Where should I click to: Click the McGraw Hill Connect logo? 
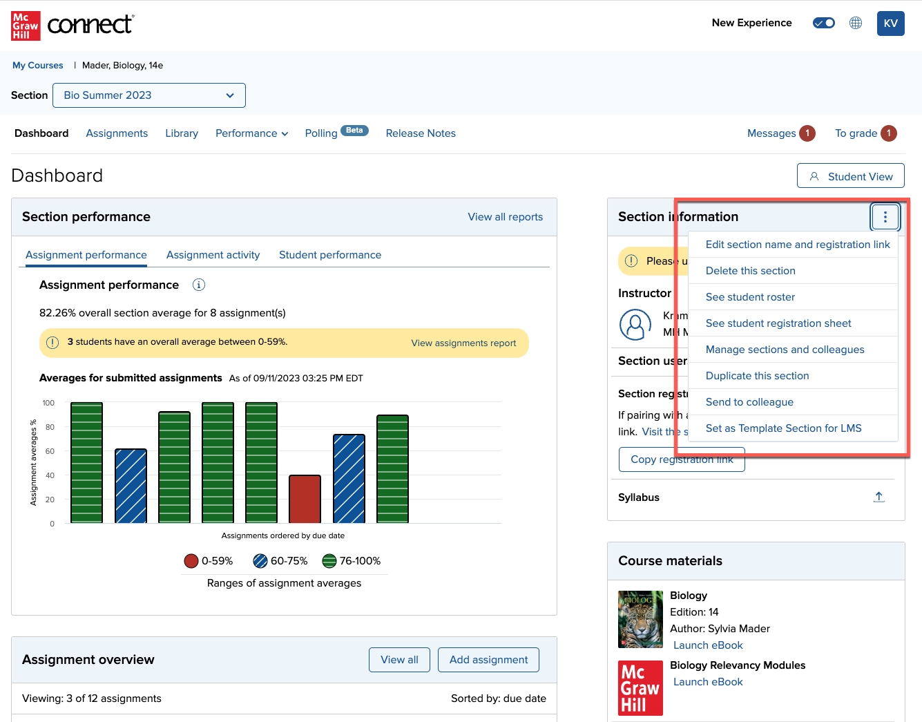pos(73,26)
